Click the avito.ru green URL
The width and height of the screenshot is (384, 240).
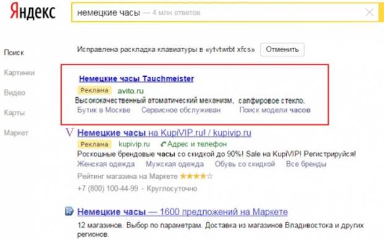pos(131,91)
